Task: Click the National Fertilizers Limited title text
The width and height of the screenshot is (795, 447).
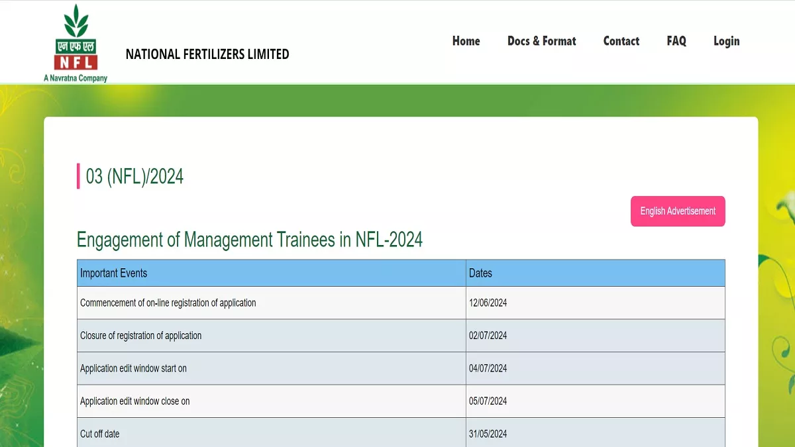Action: [207, 54]
